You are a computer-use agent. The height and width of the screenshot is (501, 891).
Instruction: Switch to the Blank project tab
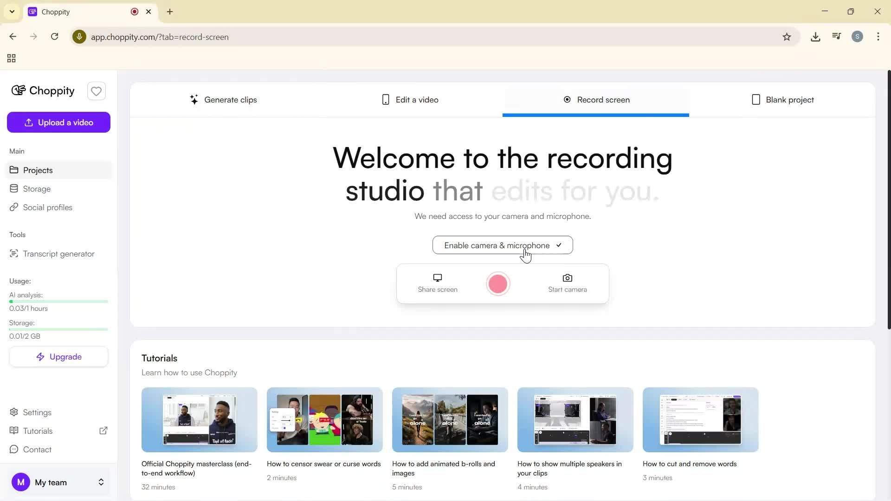tap(782, 99)
